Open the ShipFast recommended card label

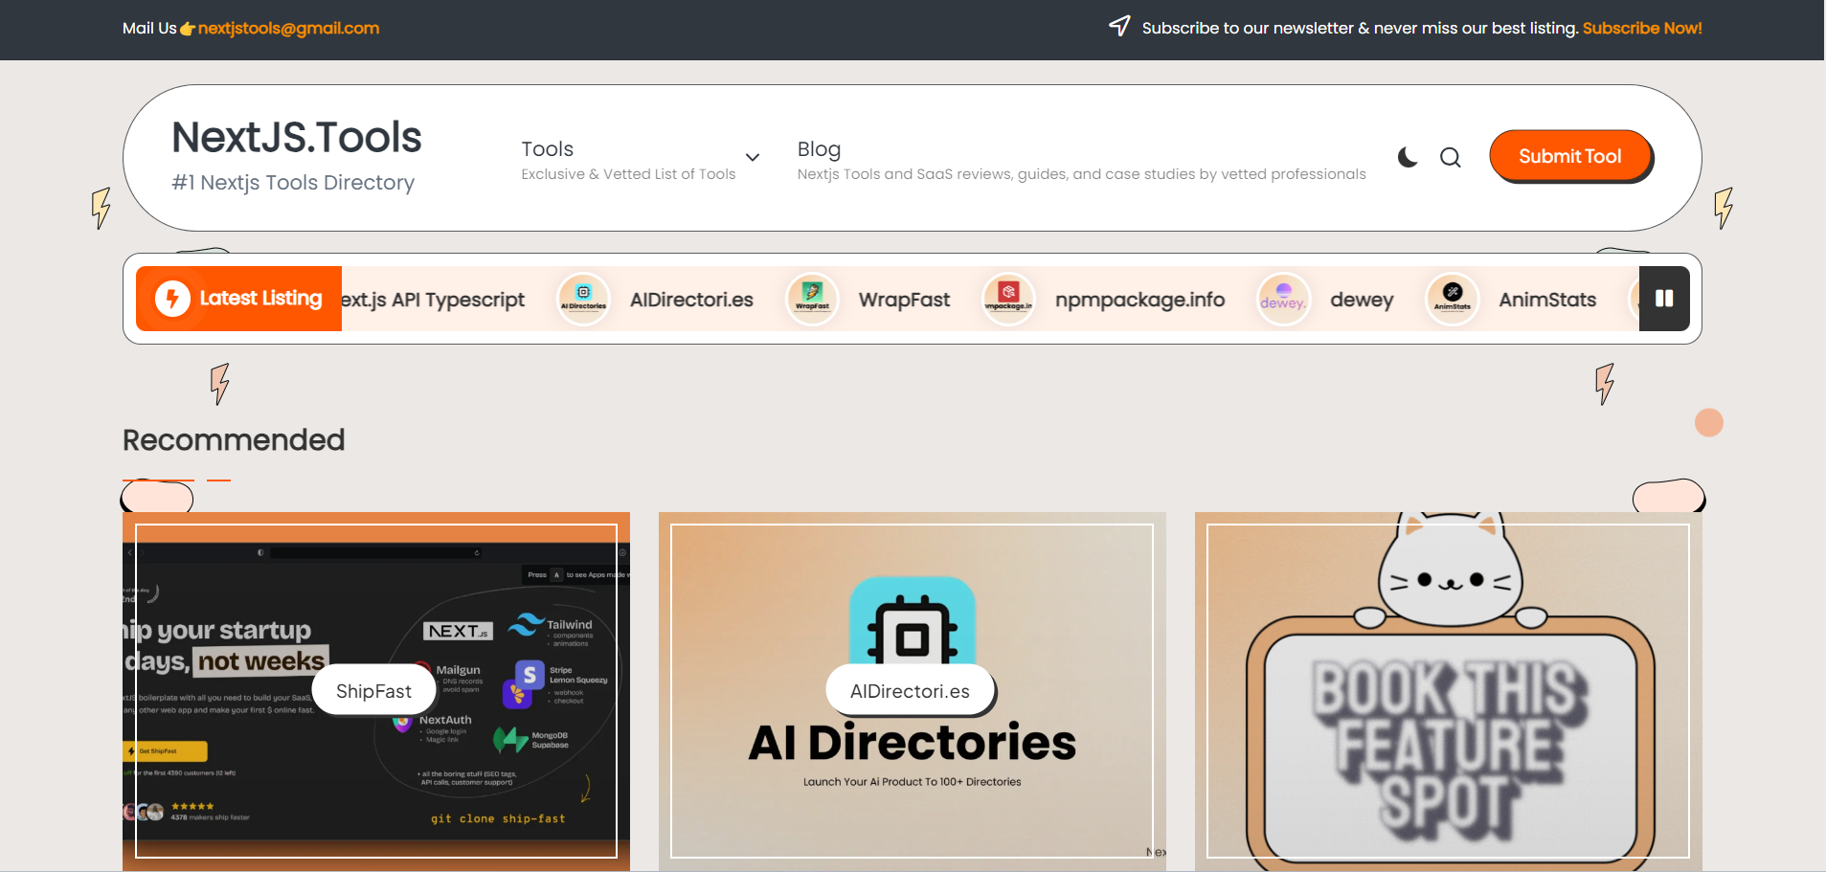coord(373,691)
